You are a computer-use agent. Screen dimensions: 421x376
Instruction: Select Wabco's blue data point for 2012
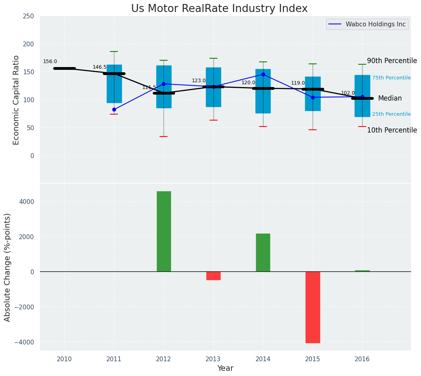pos(164,84)
